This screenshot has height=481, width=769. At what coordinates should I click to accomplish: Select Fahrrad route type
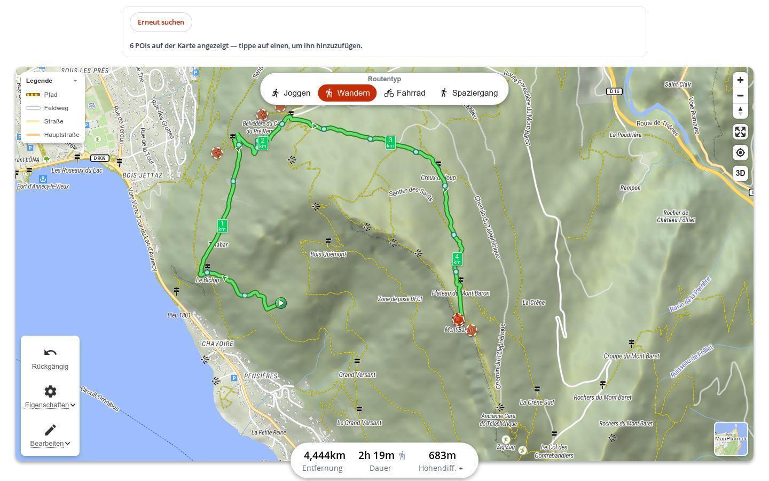(x=405, y=93)
